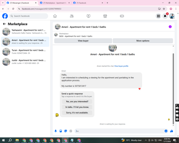
Task: Open notifications bell with 7 badge
Action: tap(165, 16)
